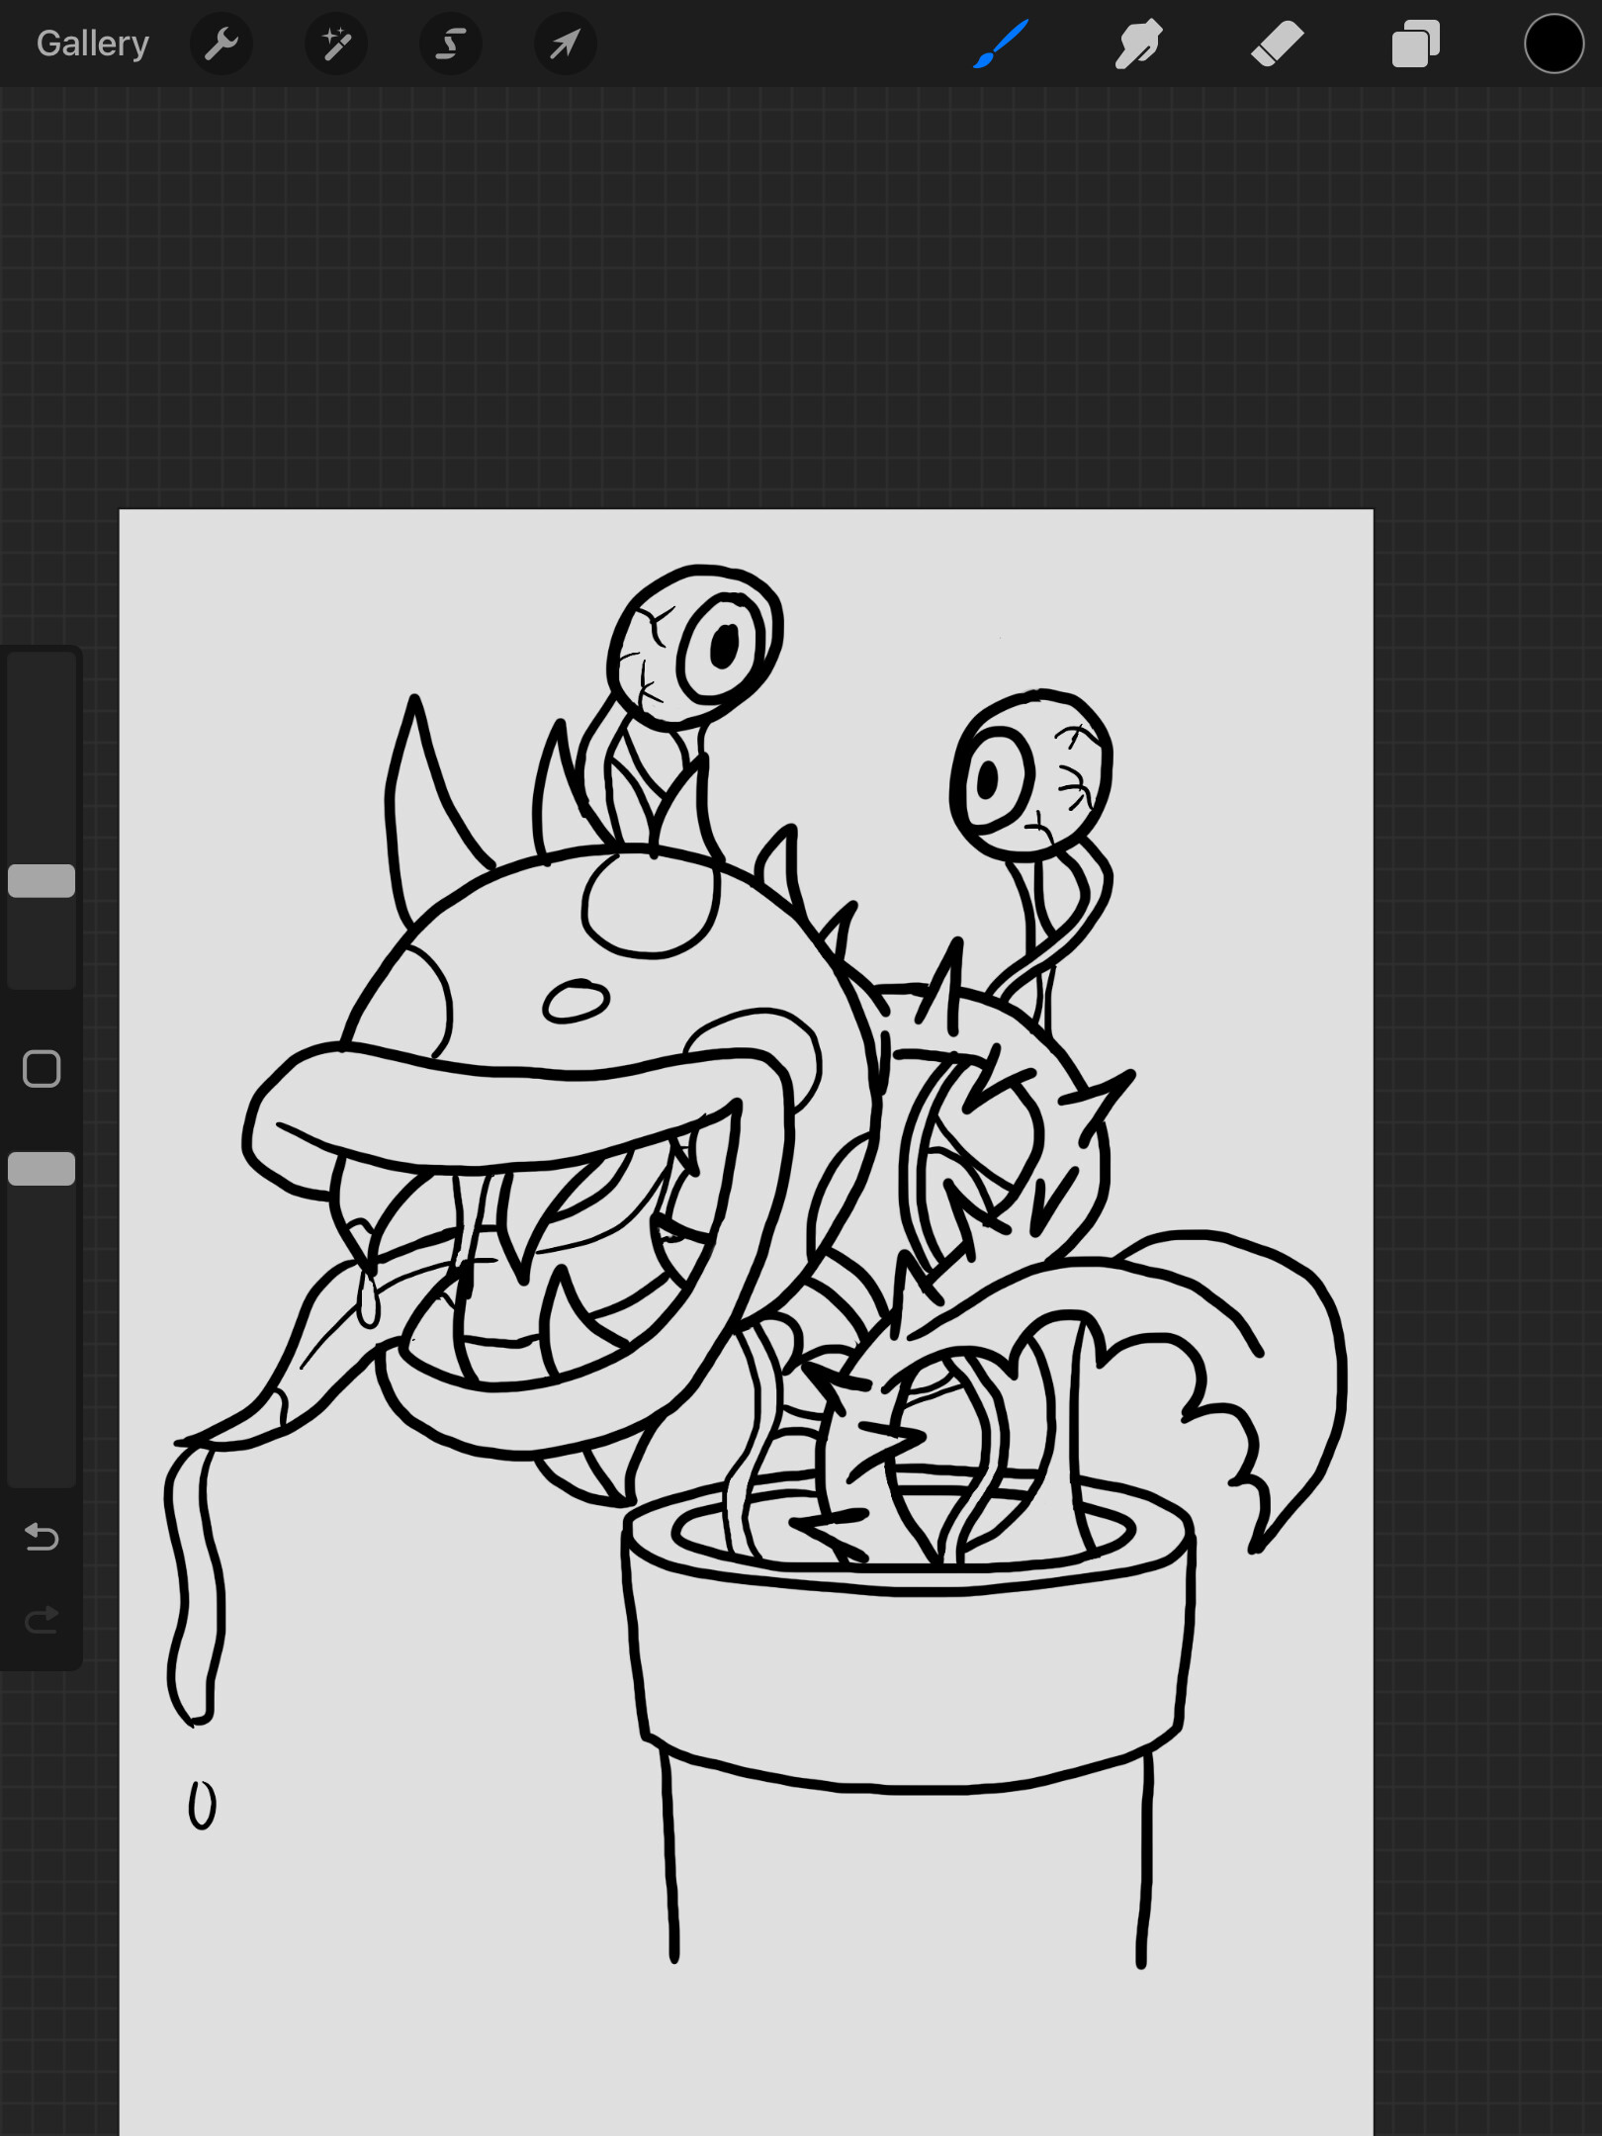The height and width of the screenshot is (2136, 1602).
Task: Activate the Transform arrow tool
Action: [x=564, y=44]
